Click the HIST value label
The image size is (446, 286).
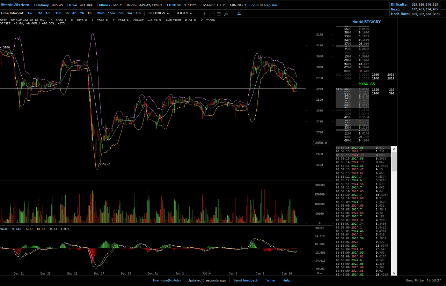tap(60, 229)
